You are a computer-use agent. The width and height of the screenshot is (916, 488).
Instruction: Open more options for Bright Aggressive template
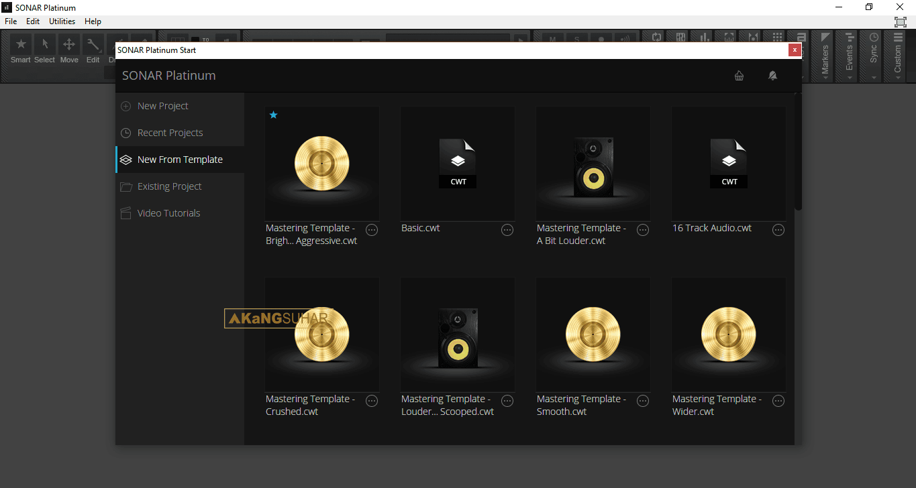tap(372, 230)
